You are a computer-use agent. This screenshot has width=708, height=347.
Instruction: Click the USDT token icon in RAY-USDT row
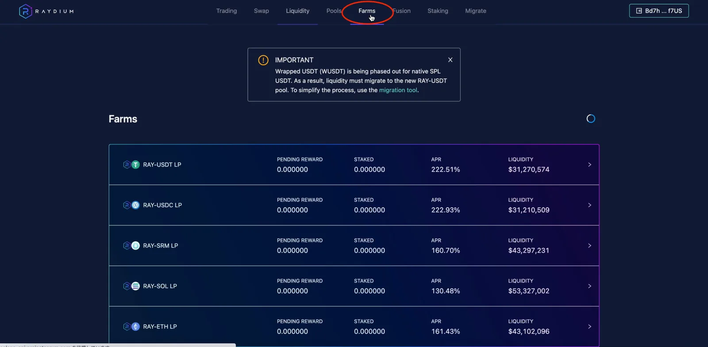135,165
